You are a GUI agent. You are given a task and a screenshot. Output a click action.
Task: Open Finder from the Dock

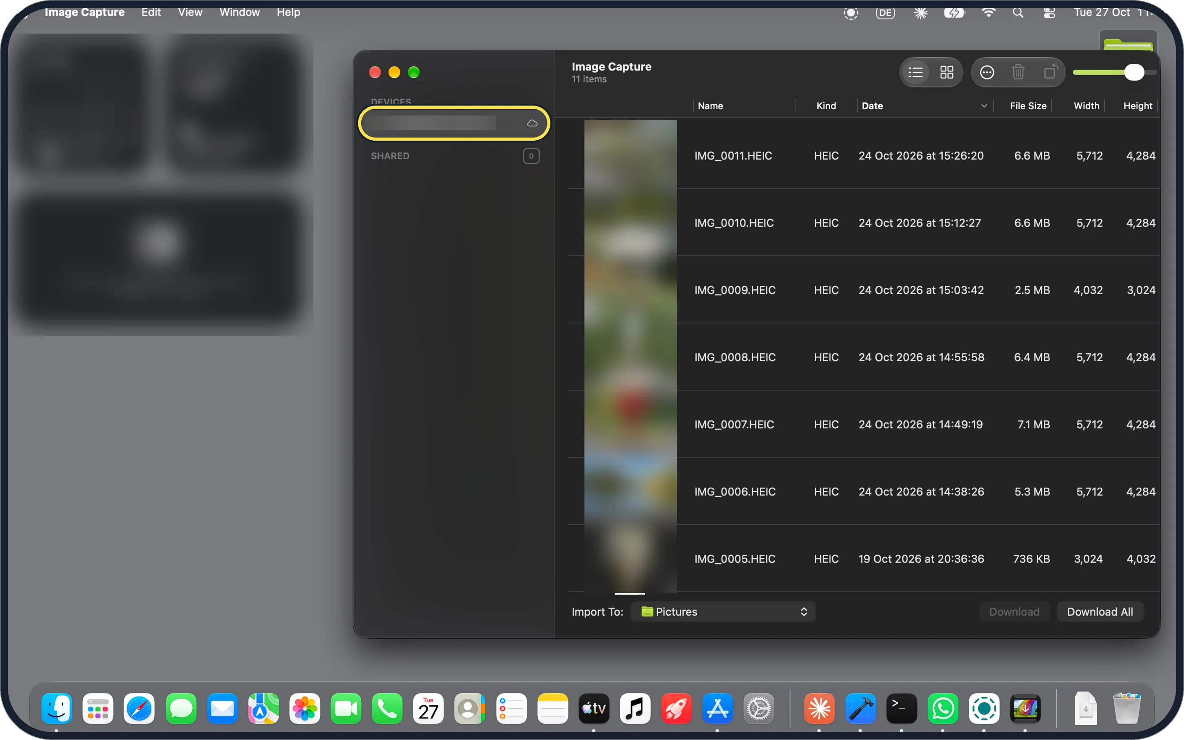(56, 708)
